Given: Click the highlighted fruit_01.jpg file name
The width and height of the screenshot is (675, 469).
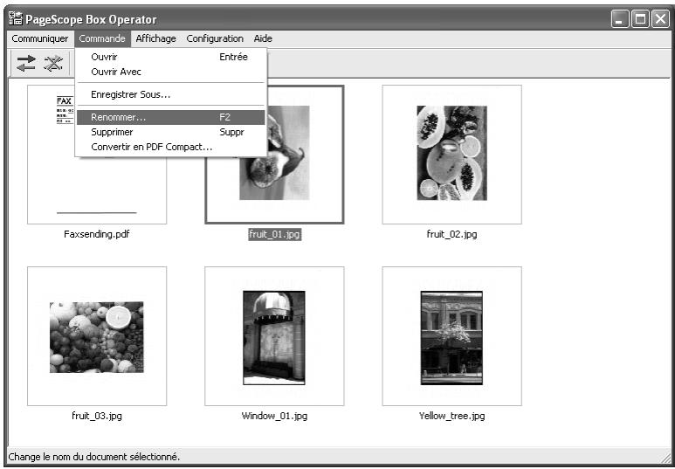Looking at the screenshot, I should [x=275, y=234].
